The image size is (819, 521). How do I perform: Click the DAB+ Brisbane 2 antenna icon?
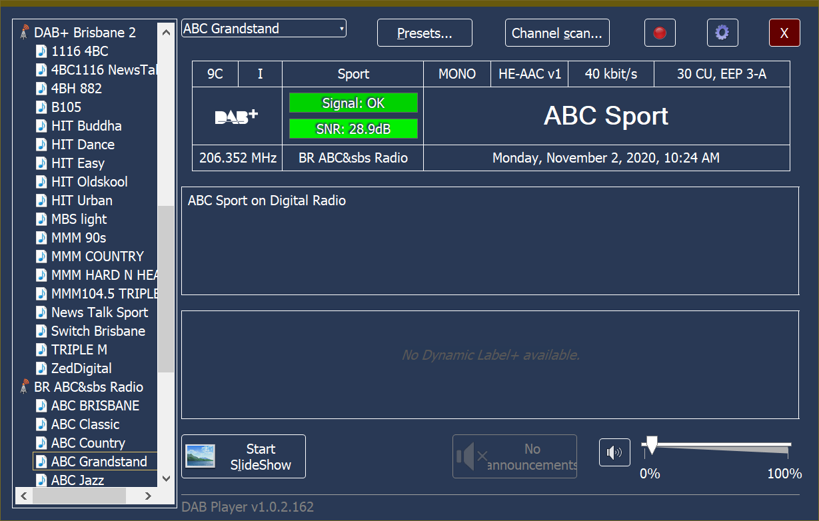(25, 32)
